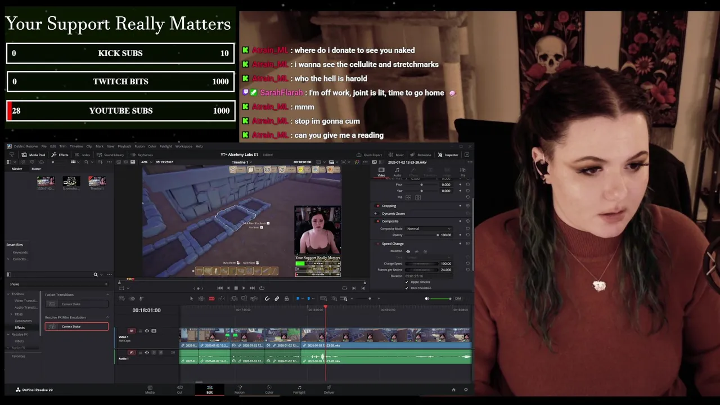The image size is (720, 405).
Task: Collapse the Resolve FX Film Emulation group
Action: click(x=107, y=317)
